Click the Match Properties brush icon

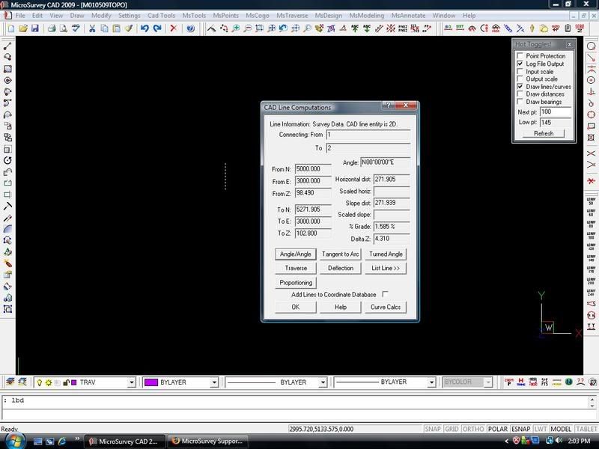tap(129, 28)
